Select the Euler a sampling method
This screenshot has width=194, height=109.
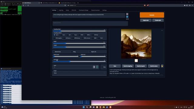point(56,35)
